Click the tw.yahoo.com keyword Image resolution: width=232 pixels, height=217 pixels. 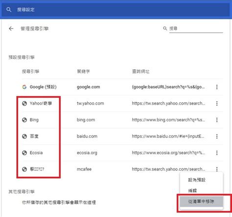91,104
